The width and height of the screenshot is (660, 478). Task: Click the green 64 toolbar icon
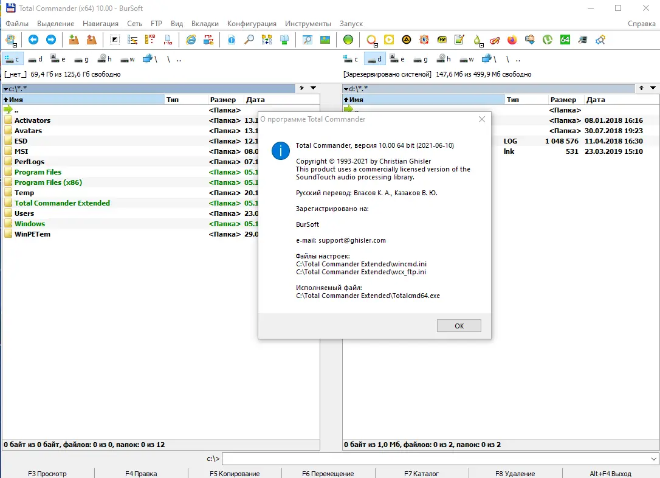click(x=565, y=40)
